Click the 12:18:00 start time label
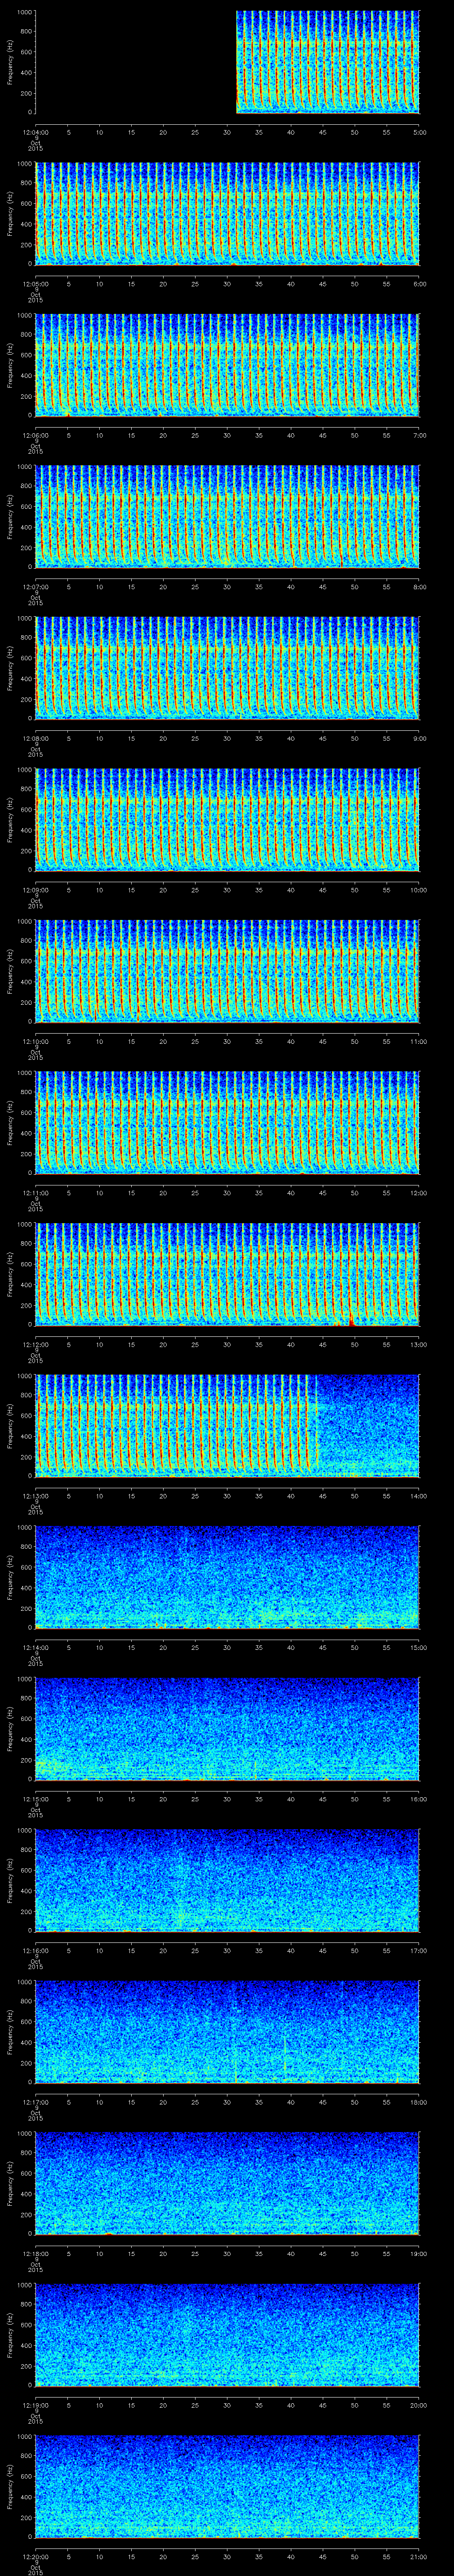 click(35, 2254)
